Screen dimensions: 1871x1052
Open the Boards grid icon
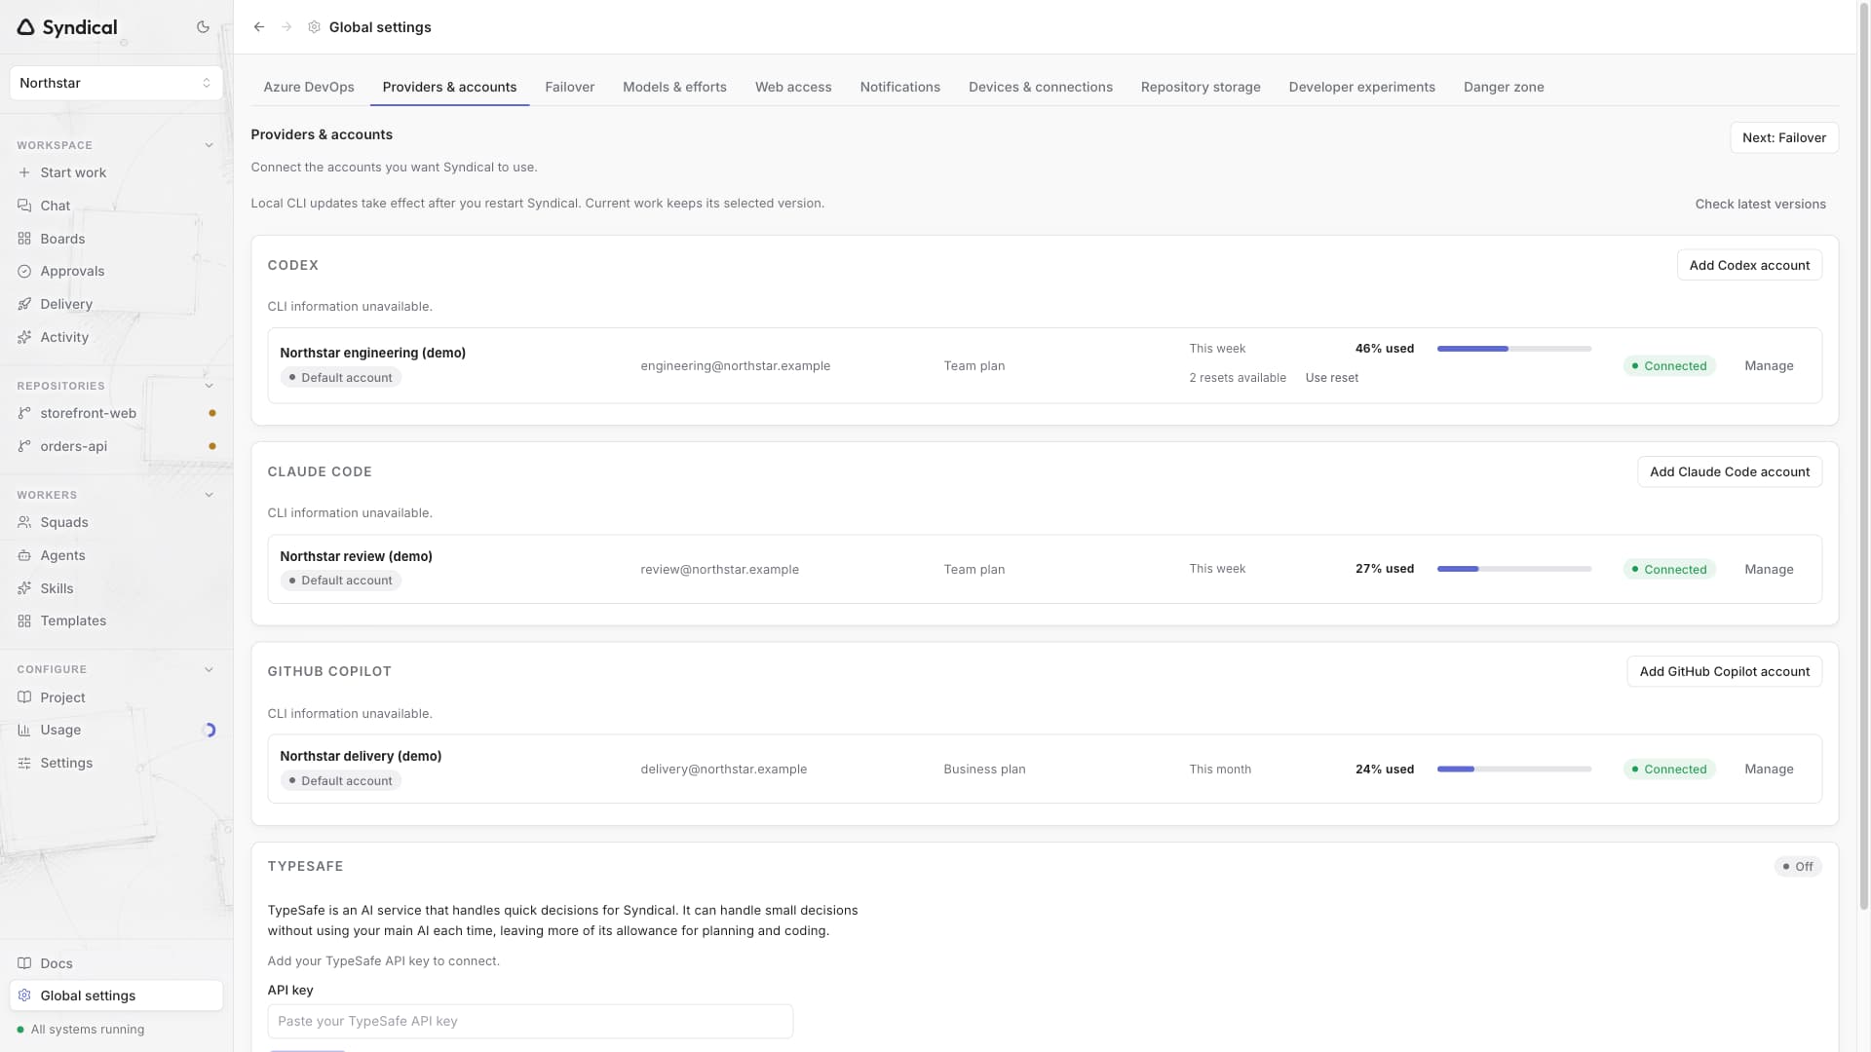[24, 239]
